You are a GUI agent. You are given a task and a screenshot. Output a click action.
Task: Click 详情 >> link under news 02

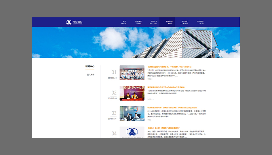pos(151,99)
